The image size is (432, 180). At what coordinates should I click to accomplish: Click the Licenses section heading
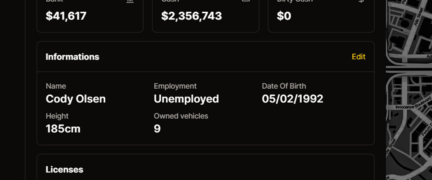[64, 170]
